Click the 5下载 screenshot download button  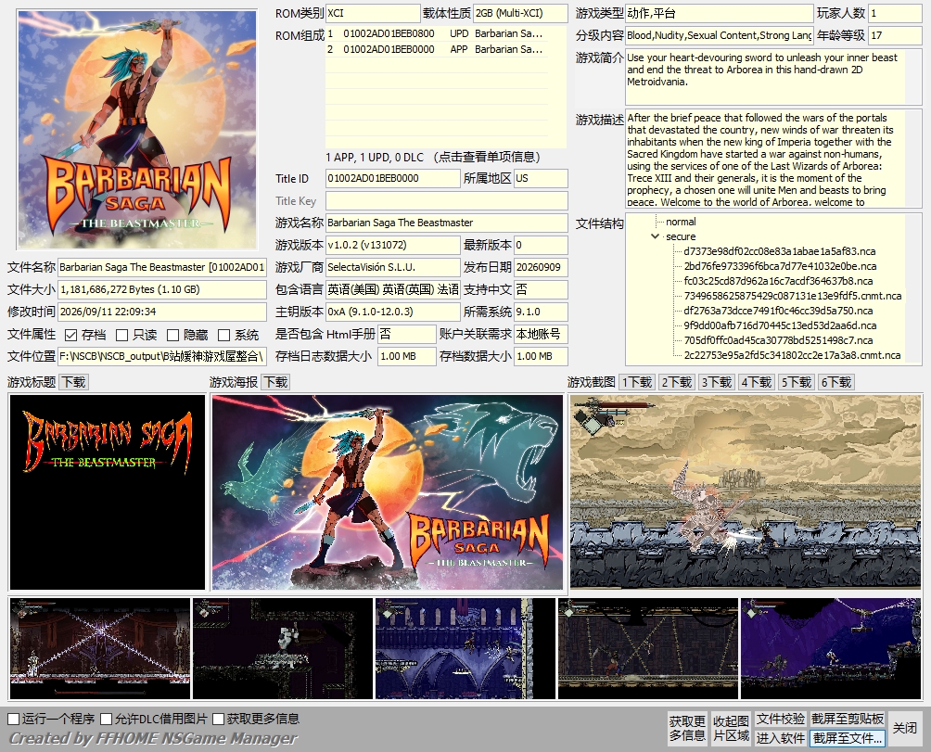(797, 382)
